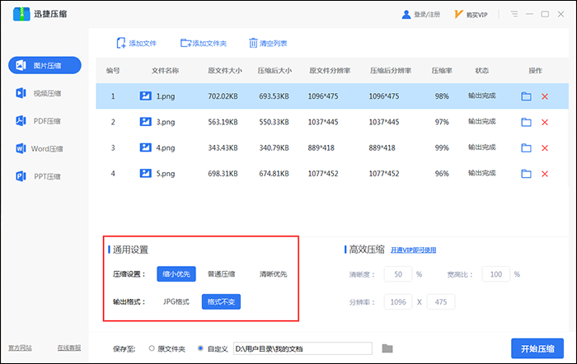577x364 pixels.
Task: Click the 压缩率 column header
Action: pos(442,71)
